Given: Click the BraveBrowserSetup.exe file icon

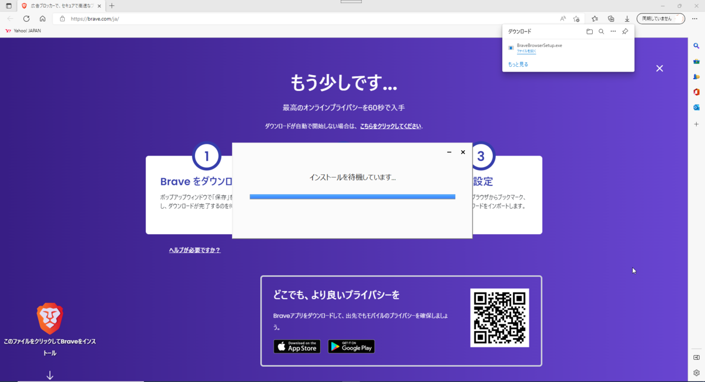Looking at the screenshot, I should pos(511,48).
